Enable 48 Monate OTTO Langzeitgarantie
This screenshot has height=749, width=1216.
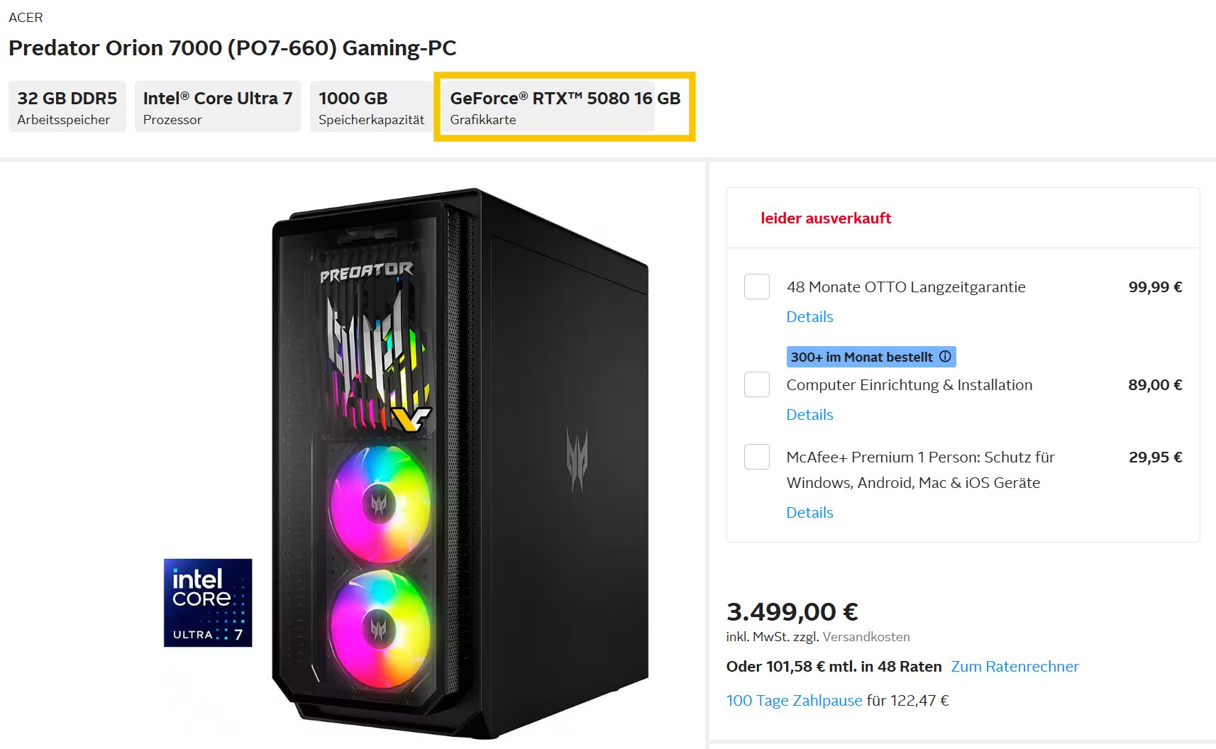tap(756, 287)
